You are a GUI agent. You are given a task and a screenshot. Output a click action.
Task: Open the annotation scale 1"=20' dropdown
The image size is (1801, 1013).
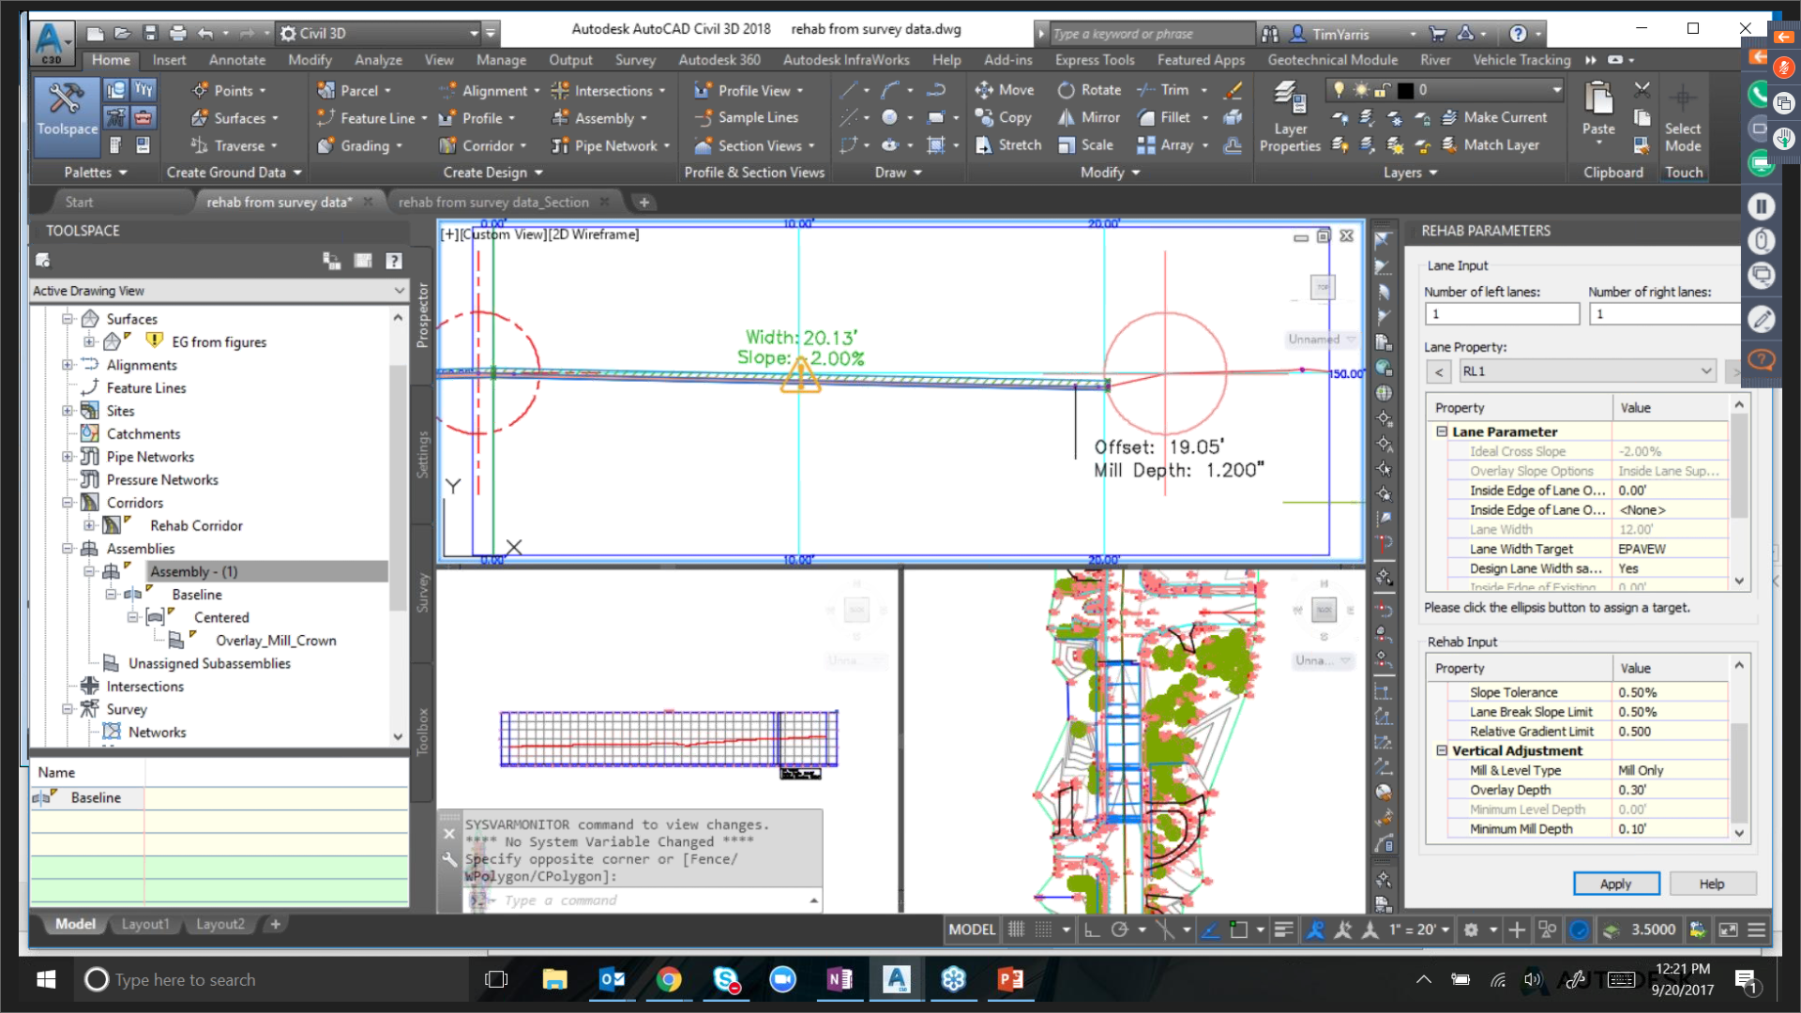[1418, 930]
